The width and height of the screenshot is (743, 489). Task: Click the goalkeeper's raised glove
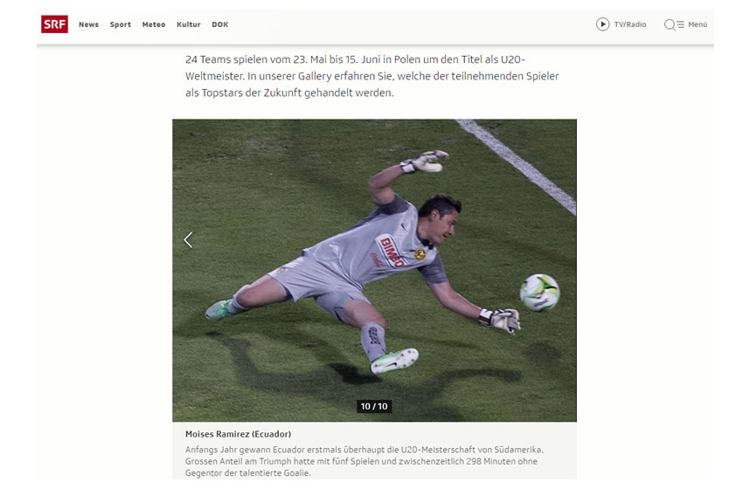click(x=425, y=161)
